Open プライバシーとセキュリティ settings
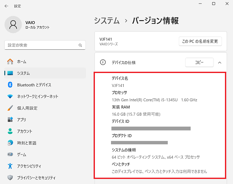Image resolution: width=233 pixels, height=184 pixels. pos(45,178)
